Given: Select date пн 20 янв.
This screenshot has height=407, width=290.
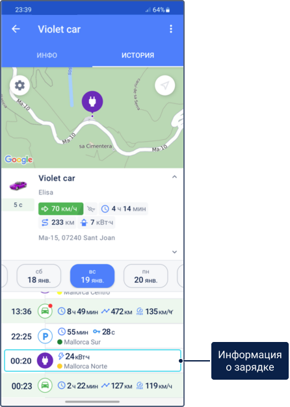Looking at the screenshot, I should (146, 276).
